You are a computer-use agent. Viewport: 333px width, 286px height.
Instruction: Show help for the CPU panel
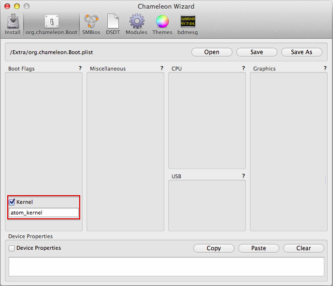pos(244,69)
